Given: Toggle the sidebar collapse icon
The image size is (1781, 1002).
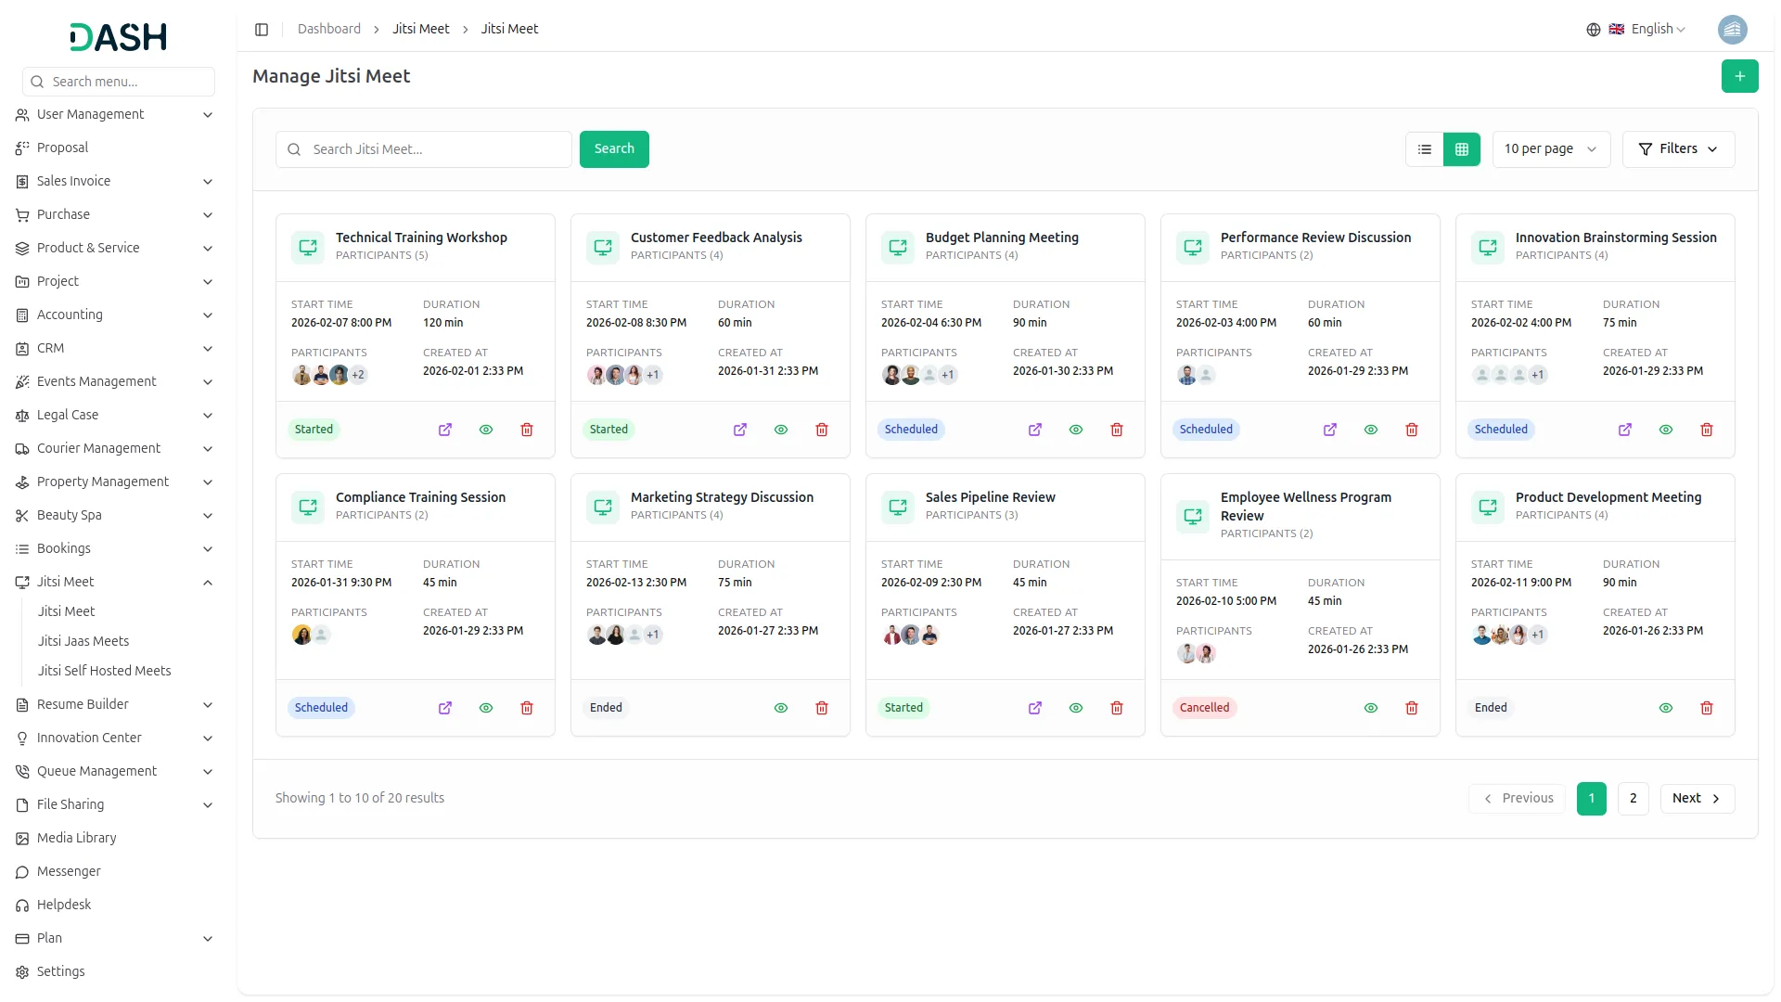Looking at the screenshot, I should (x=262, y=30).
